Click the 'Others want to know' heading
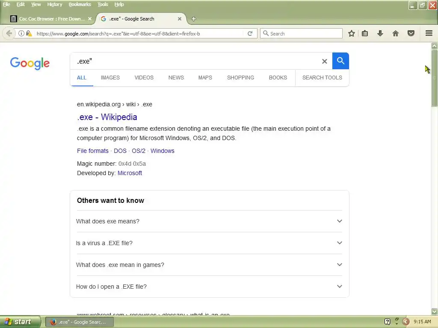438x328 pixels. point(110,201)
